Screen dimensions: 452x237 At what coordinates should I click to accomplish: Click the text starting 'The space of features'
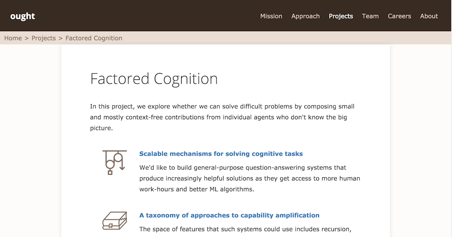245,229
